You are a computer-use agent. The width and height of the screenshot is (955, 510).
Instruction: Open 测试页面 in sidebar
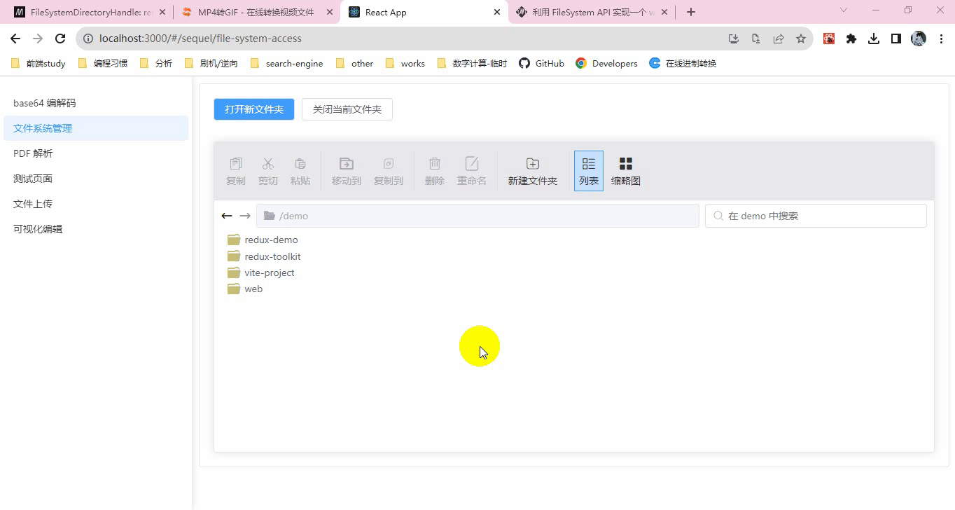[96, 179]
